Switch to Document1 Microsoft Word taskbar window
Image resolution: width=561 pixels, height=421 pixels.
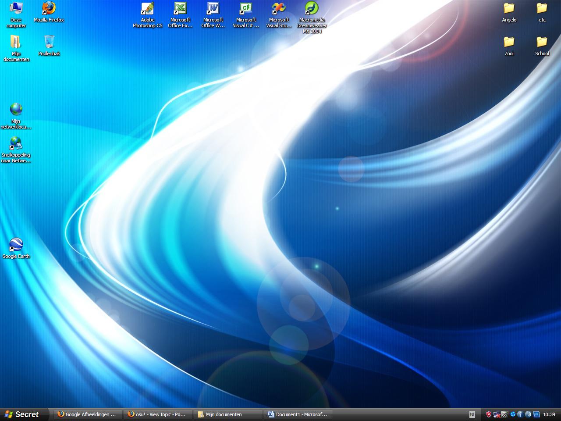coord(298,414)
